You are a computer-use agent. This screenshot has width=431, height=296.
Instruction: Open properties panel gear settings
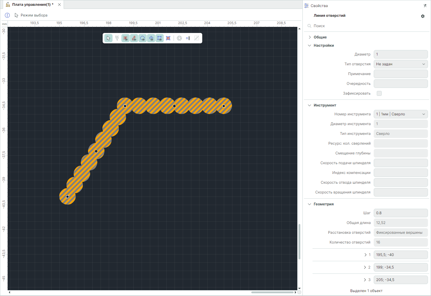[423, 16]
